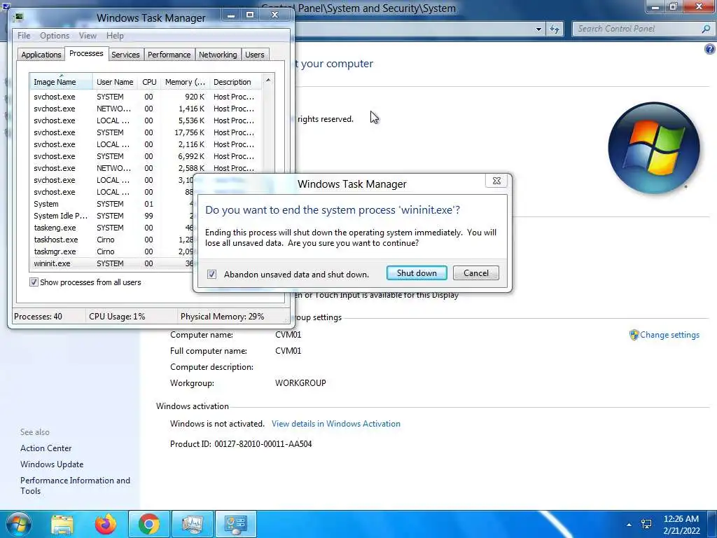
Task: Open Performance Information and Tools link
Action: point(75,485)
